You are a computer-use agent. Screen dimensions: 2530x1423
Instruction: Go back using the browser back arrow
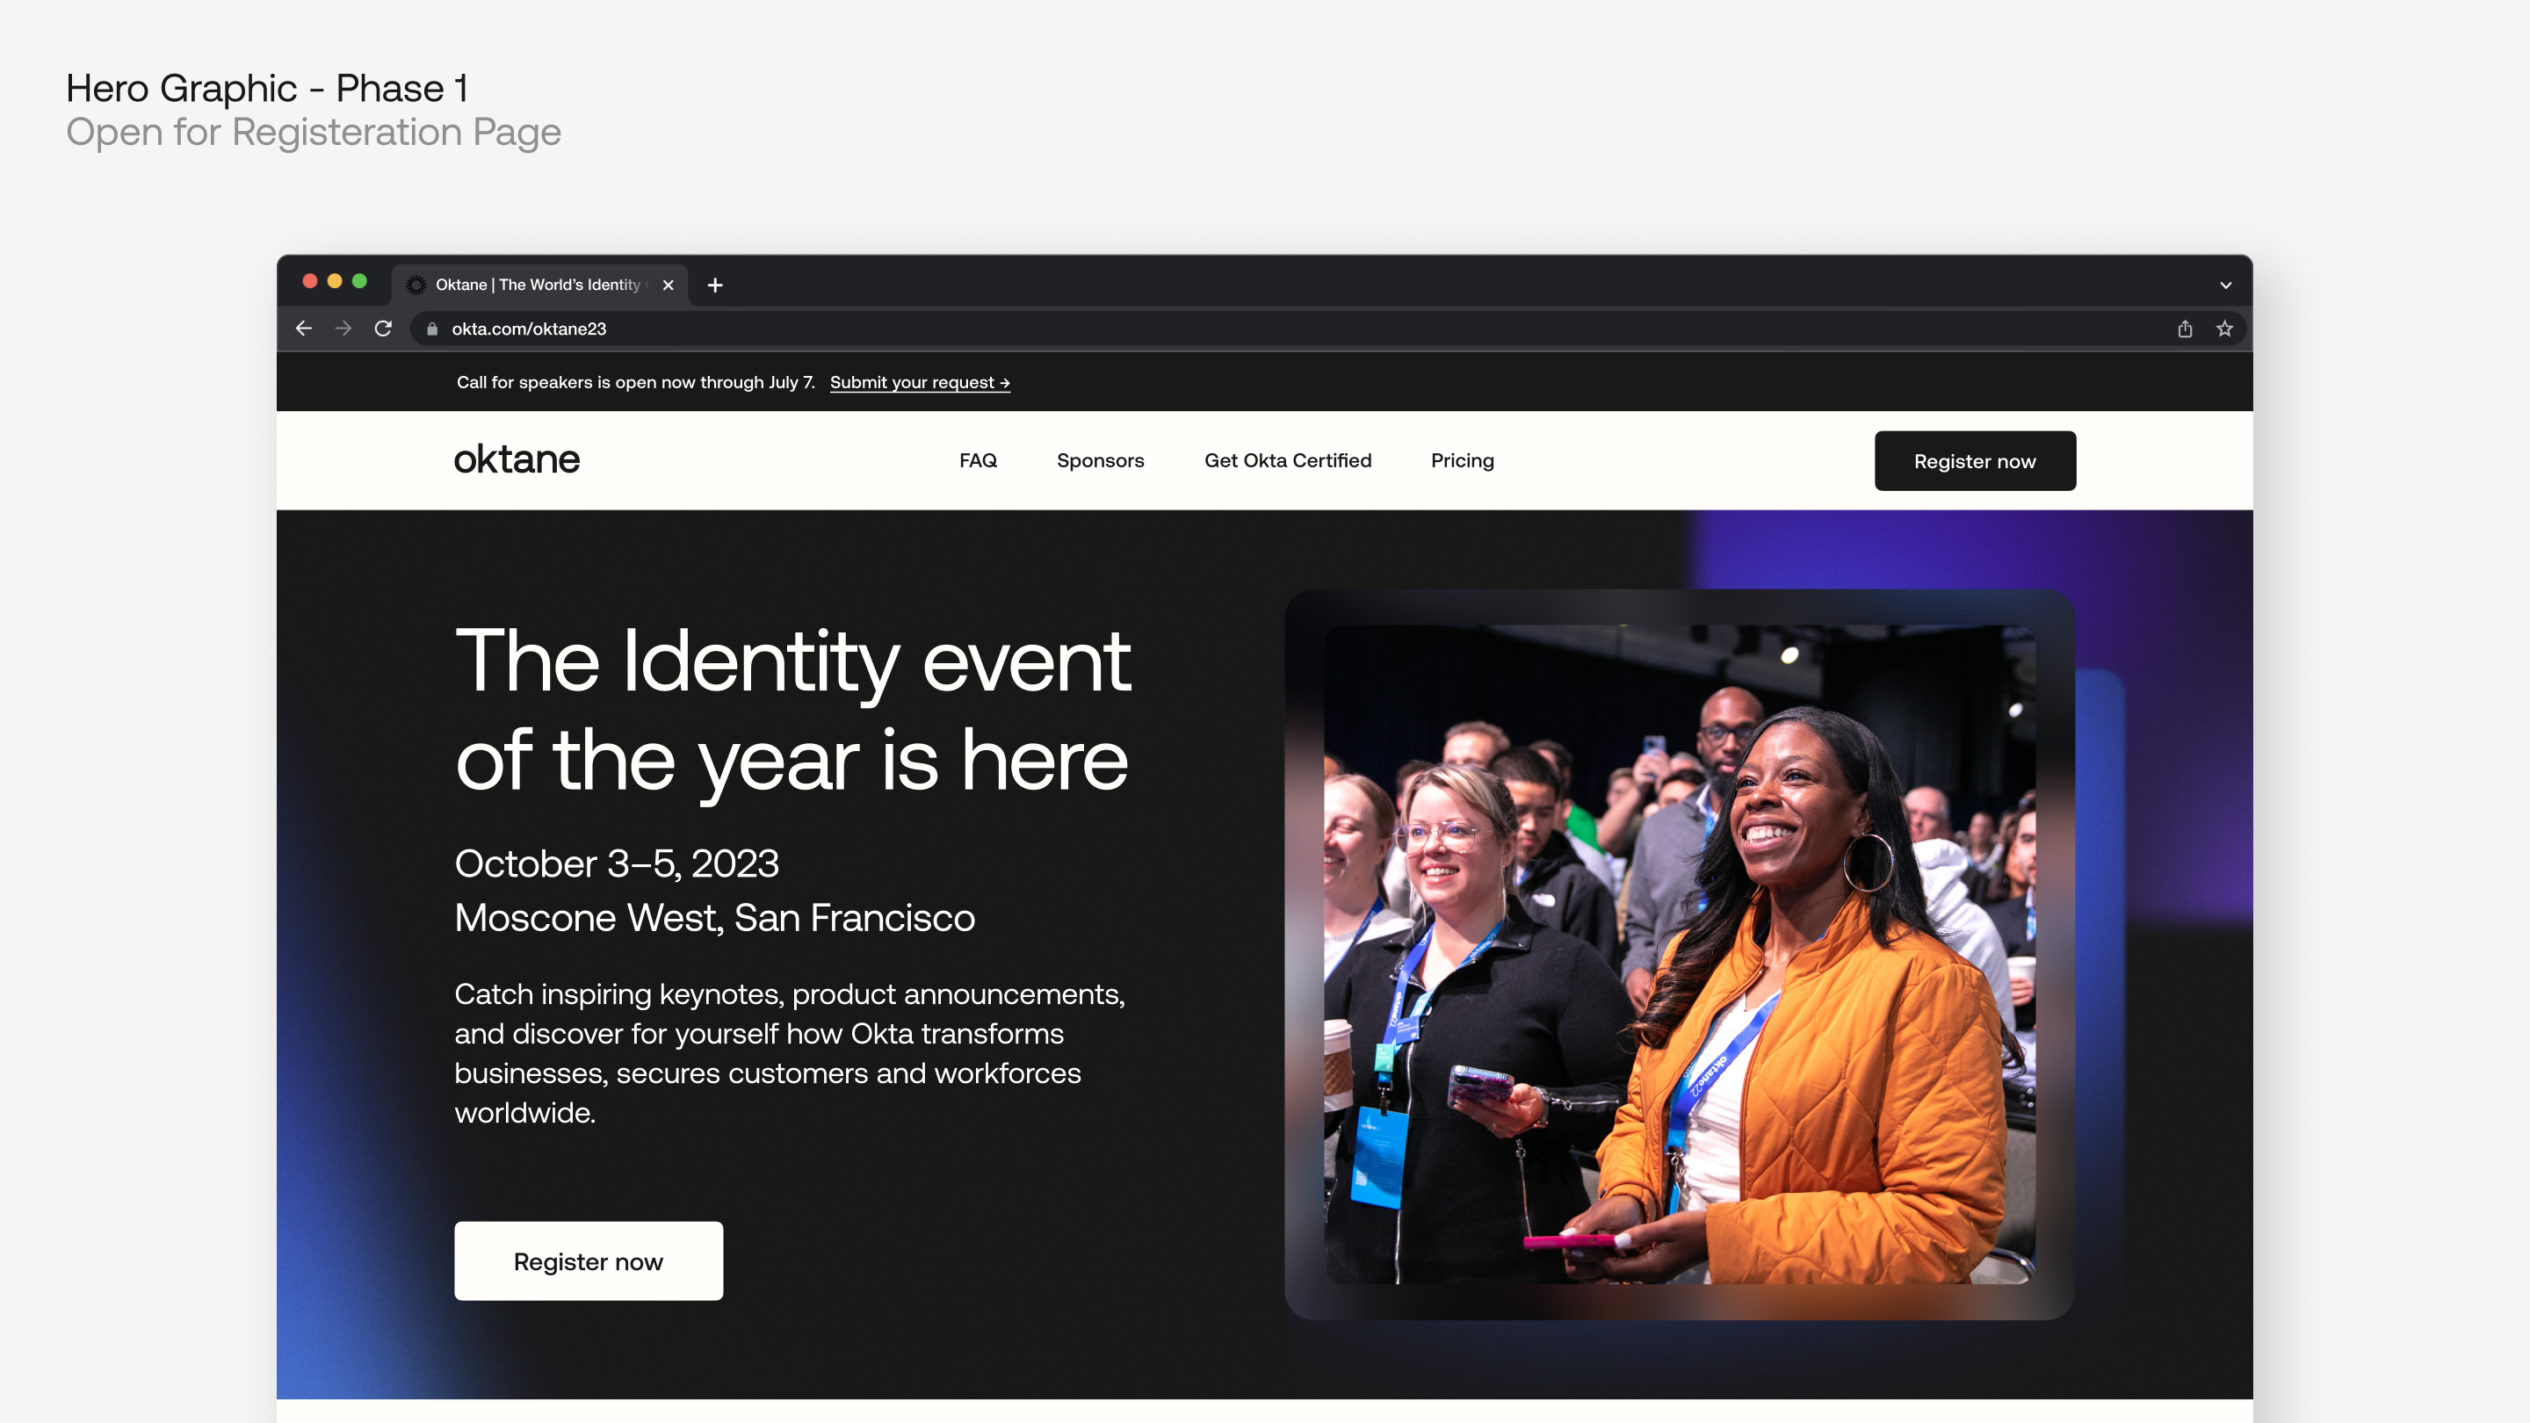click(303, 329)
